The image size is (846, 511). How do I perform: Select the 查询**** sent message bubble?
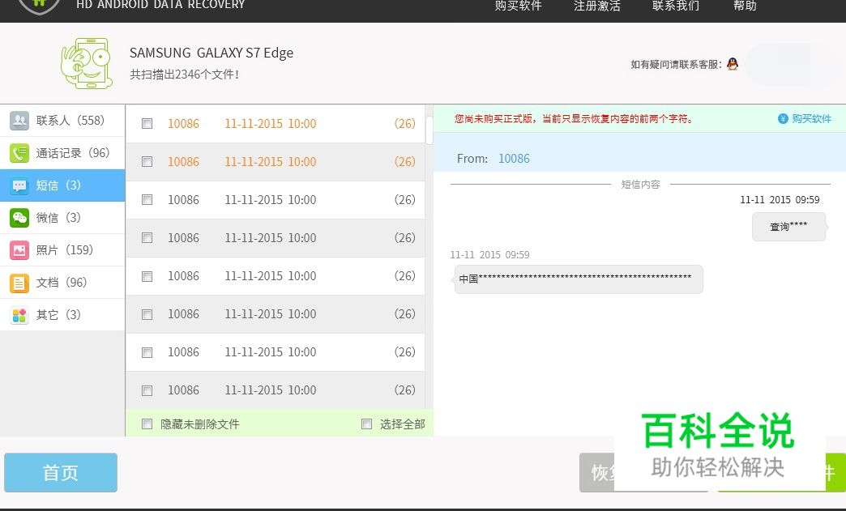pos(788,227)
